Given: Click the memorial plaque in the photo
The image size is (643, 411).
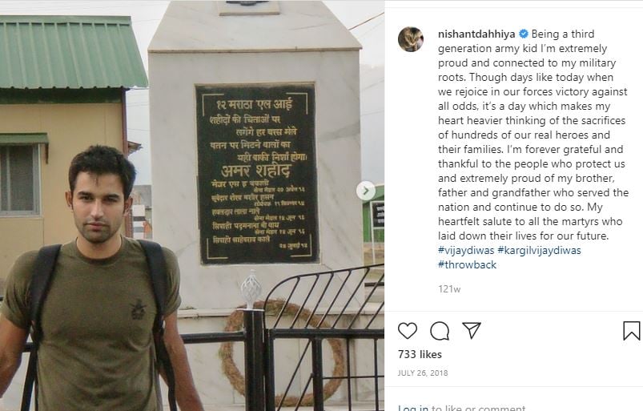Looking at the screenshot, I should click(x=257, y=174).
